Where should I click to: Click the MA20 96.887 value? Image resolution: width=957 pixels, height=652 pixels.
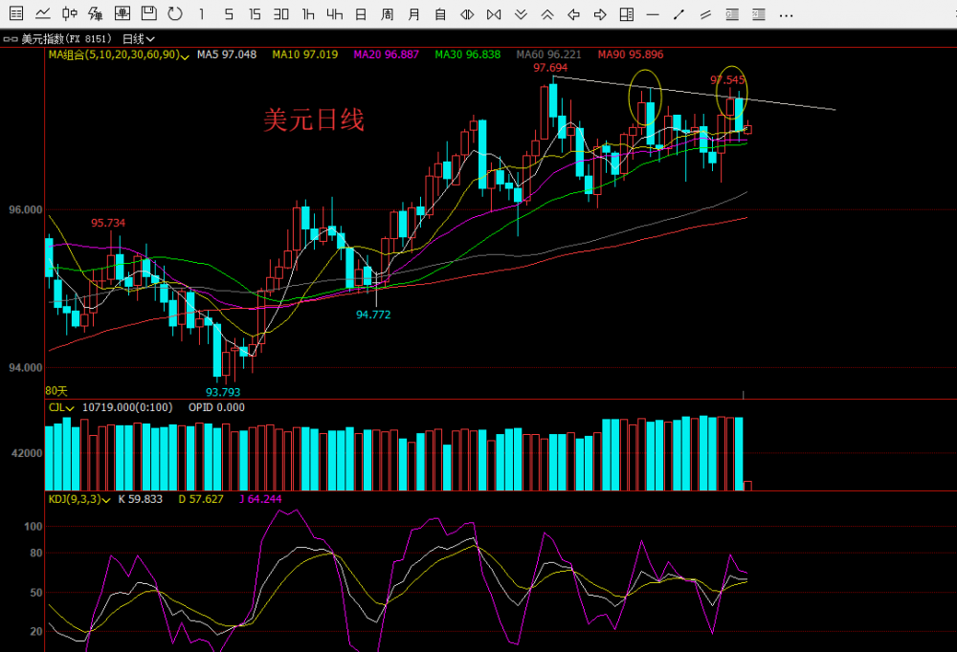387,54
